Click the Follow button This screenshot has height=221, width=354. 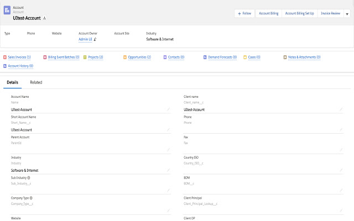click(244, 13)
